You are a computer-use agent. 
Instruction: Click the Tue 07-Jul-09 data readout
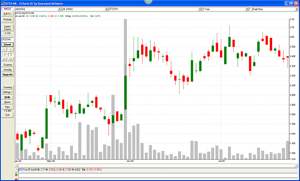(x=60, y=169)
